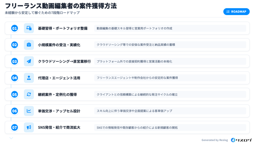The width and height of the screenshot is (256, 144).
Task: Click the クラウドソーシング→直営業移行 title
Action: (64, 61)
